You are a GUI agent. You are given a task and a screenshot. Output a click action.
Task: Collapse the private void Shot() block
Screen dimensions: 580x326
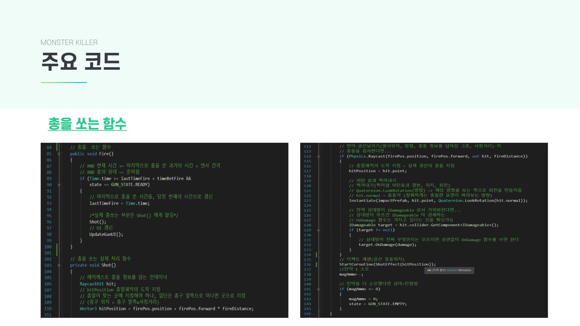(x=59, y=265)
